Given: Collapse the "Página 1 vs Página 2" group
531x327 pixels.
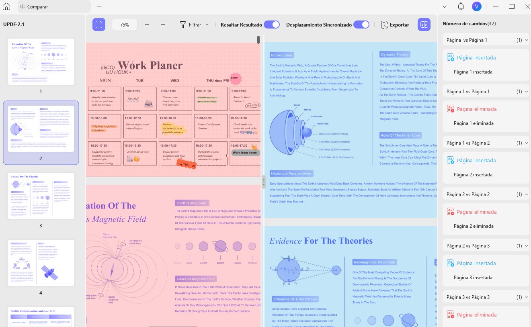Looking at the screenshot, I should point(526,143).
